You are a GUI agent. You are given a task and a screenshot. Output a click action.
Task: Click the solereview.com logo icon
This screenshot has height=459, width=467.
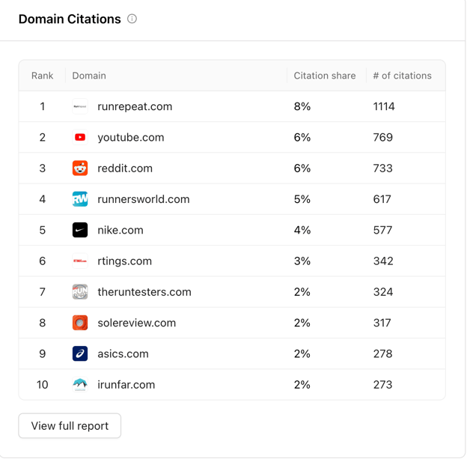80,323
